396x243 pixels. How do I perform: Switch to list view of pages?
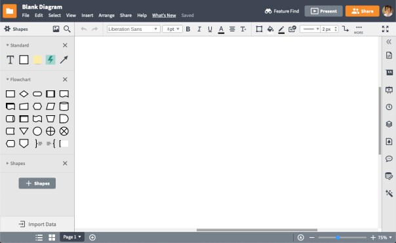coord(39,238)
